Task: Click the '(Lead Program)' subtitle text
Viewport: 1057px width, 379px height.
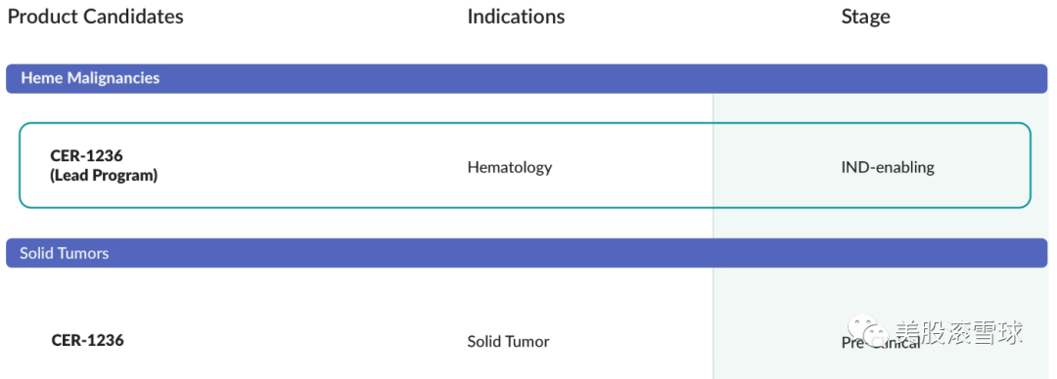Action: click(104, 177)
